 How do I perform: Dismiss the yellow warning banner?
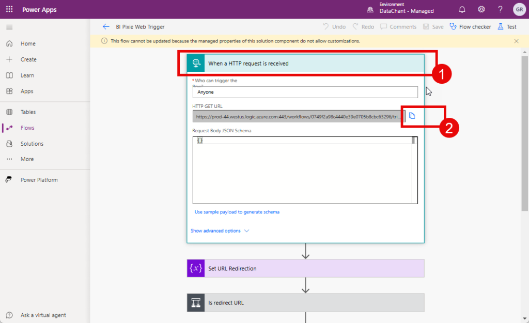(x=516, y=41)
